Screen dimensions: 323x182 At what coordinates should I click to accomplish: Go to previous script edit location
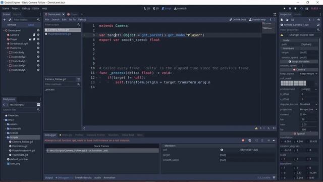pos(271,20)
